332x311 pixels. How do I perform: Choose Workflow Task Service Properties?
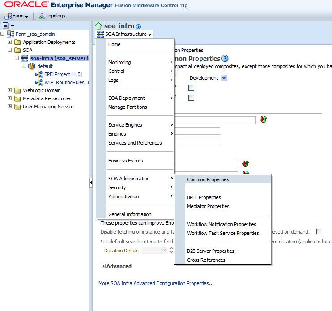pos(228,233)
